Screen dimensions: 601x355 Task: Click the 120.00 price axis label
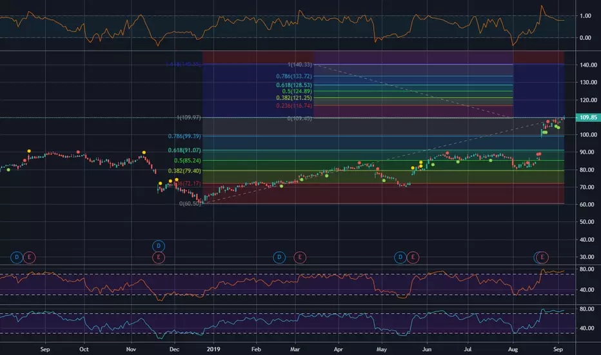588,100
